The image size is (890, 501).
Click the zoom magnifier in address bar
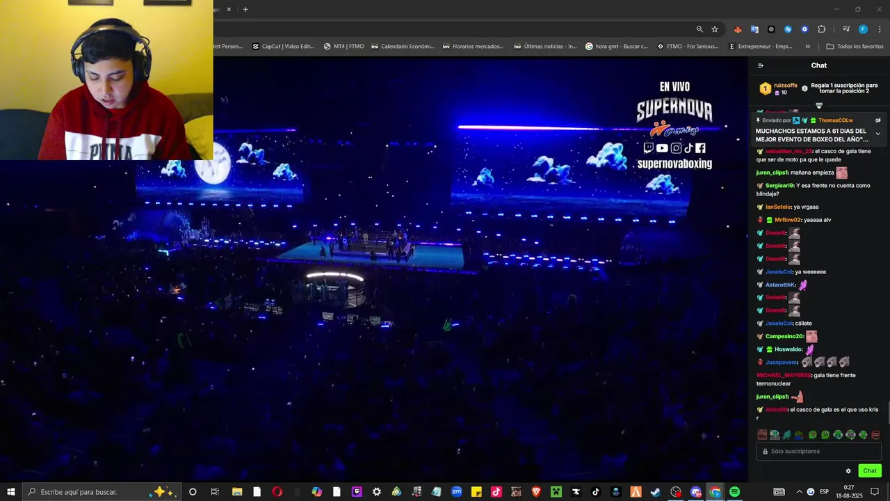(x=699, y=29)
